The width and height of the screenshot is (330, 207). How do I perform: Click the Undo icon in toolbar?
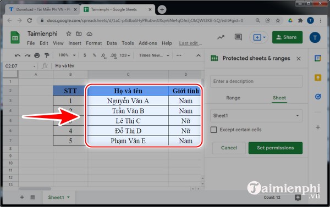[x=18, y=55]
